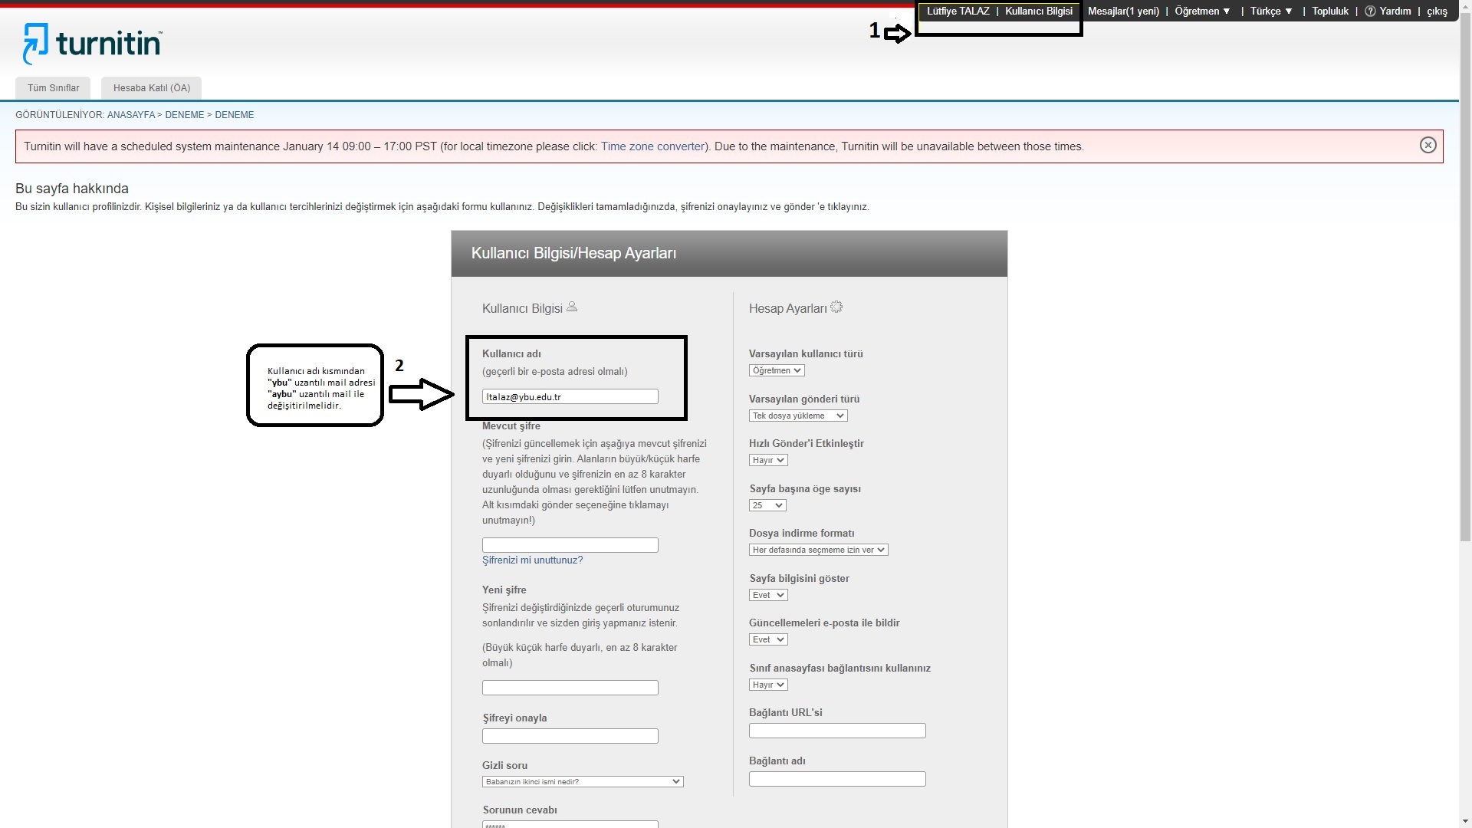
Task: Expand the Varsayılan gönderi türü dropdown
Action: tap(797, 416)
